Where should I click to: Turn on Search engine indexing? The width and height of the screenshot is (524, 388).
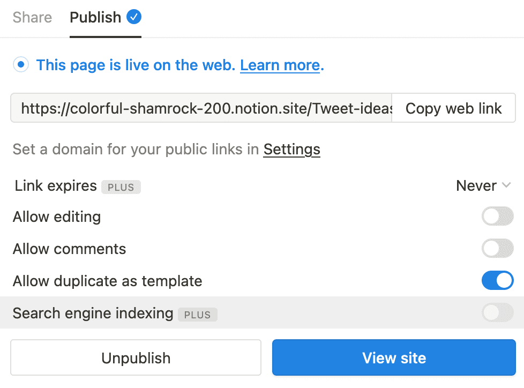(x=497, y=312)
